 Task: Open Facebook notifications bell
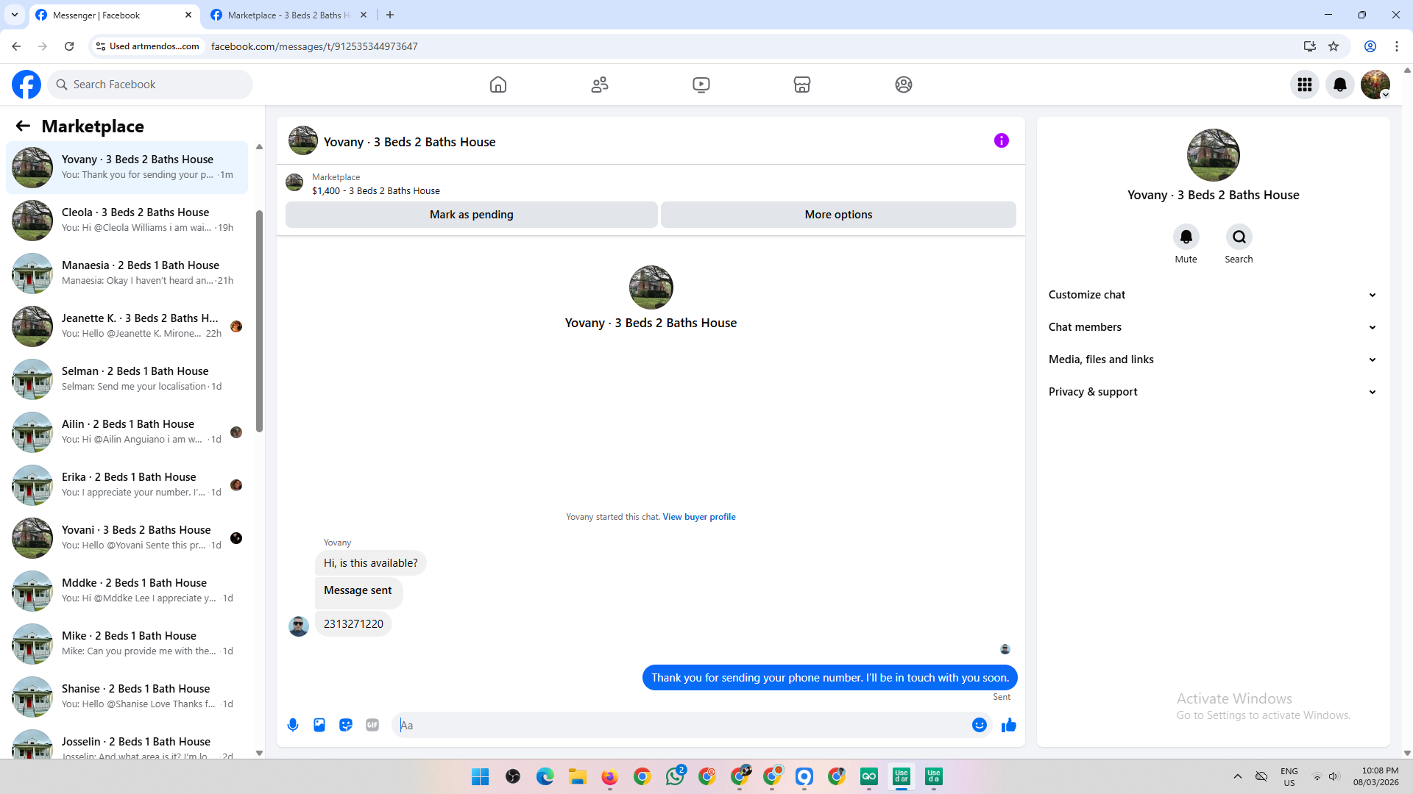click(1339, 85)
